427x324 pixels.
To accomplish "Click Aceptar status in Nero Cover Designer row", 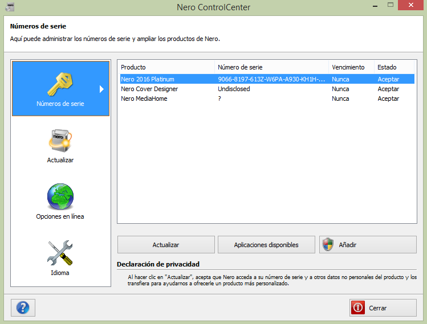I will [388, 89].
